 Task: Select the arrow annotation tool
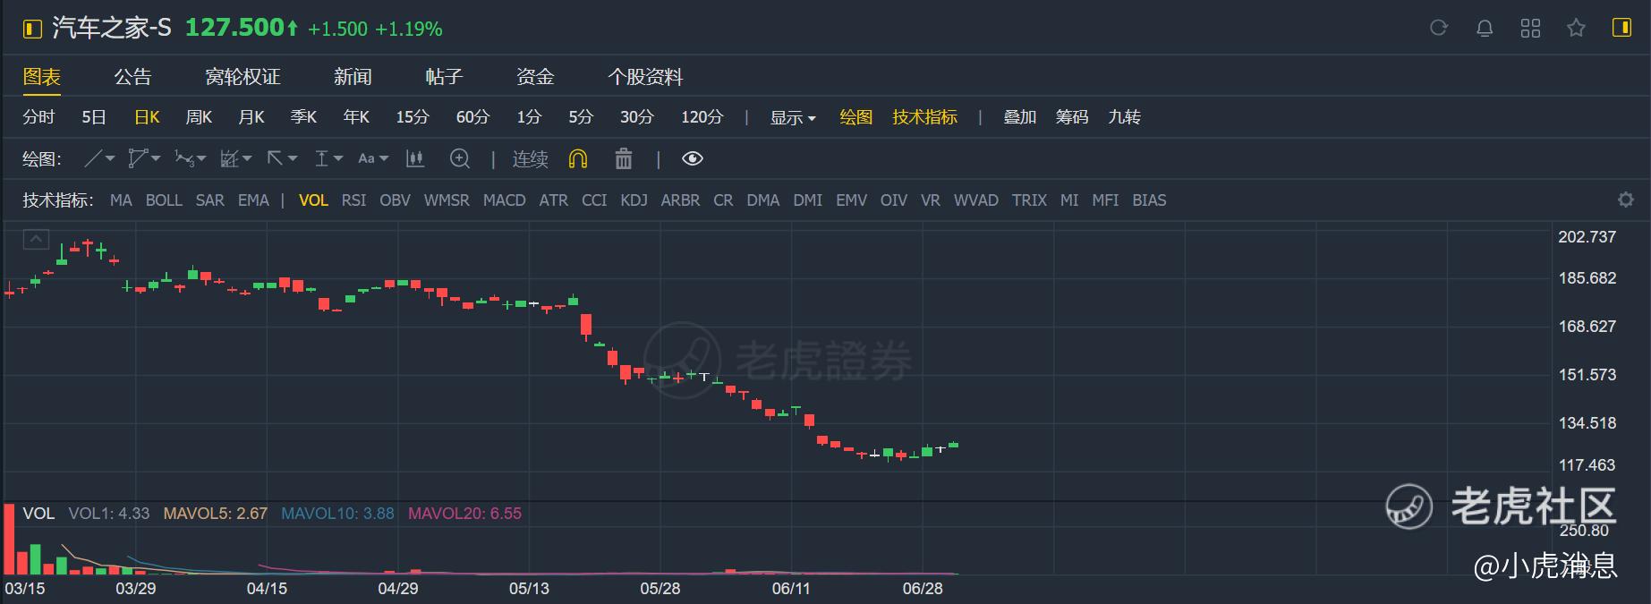point(276,158)
